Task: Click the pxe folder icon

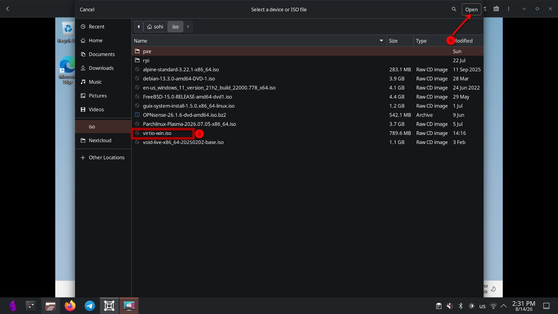Action: 137,51
